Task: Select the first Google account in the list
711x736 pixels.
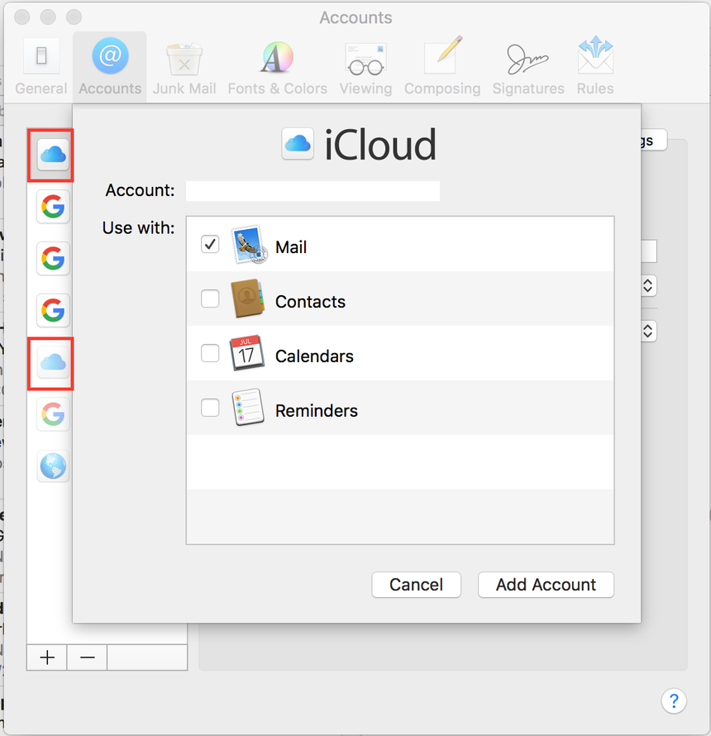Action: [53, 207]
